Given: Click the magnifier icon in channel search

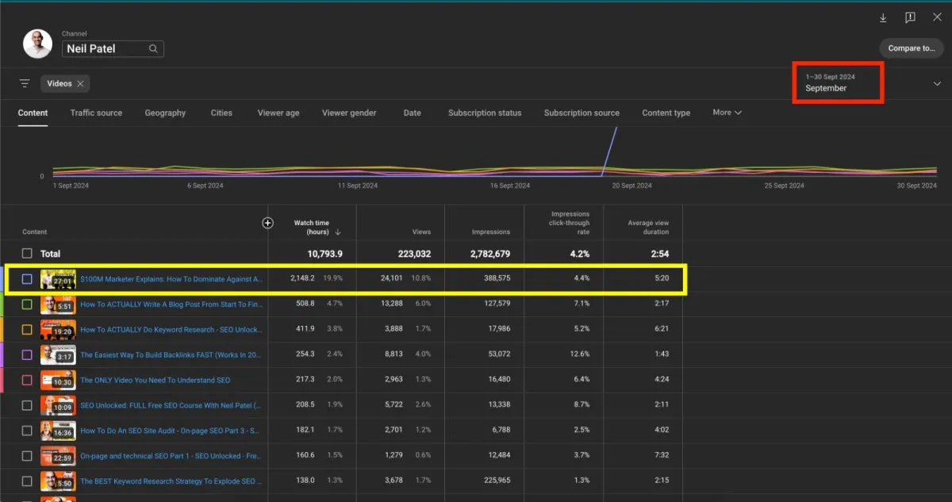Looking at the screenshot, I should click(153, 48).
